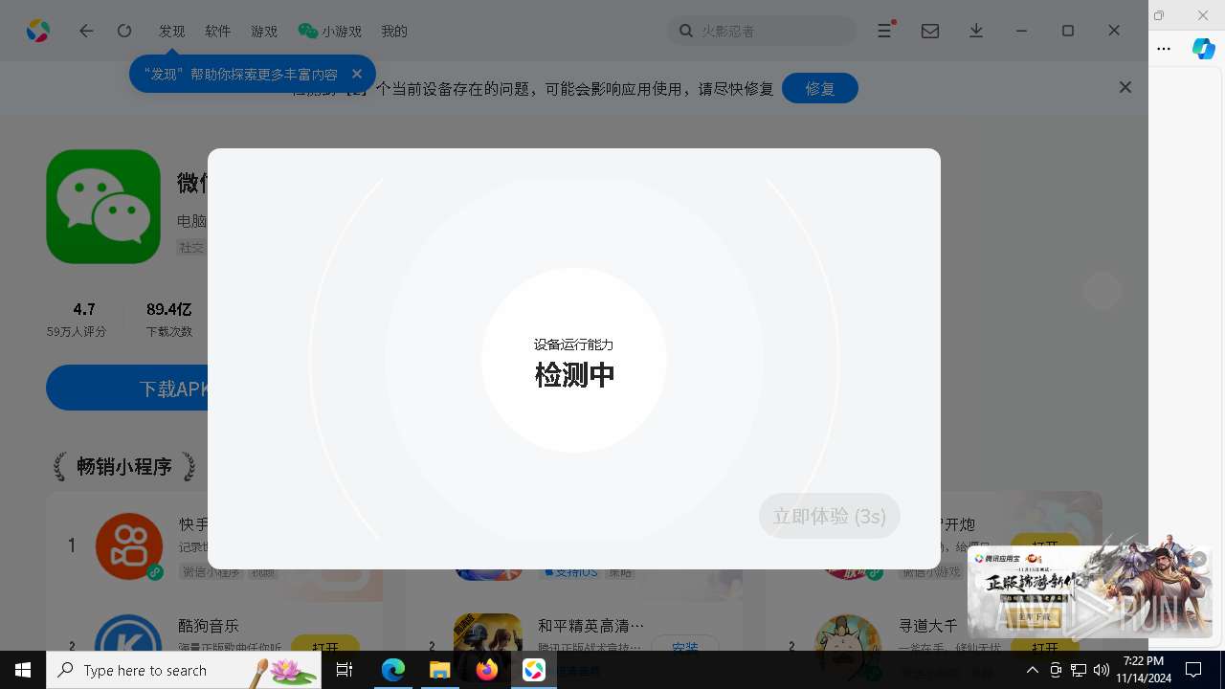
Task: Open the volume control tray icon
Action: (x=1101, y=670)
